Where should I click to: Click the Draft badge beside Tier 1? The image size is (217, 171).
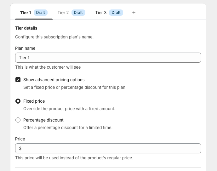click(x=40, y=13)
